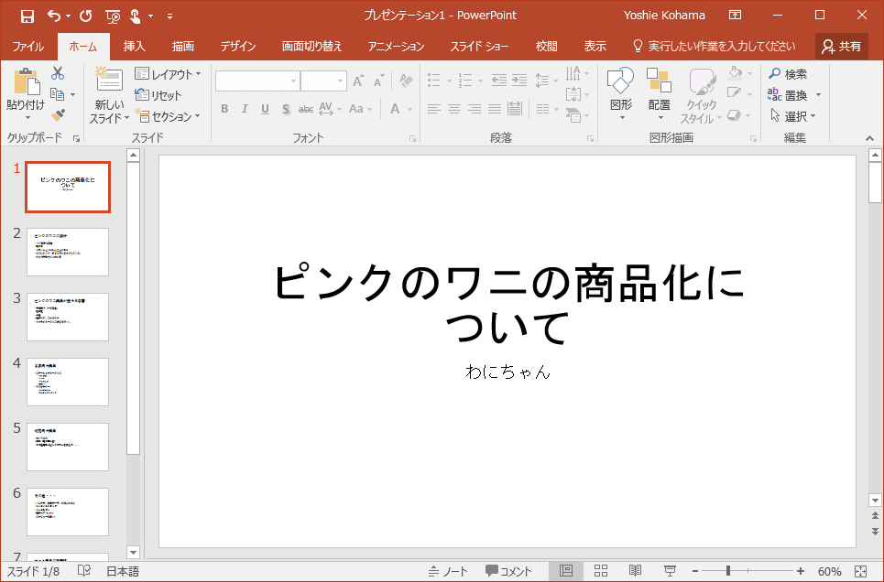Fit slide to current window icon
Image resolution: width=884 pixels, height=582 pixels.
(860, 571)
